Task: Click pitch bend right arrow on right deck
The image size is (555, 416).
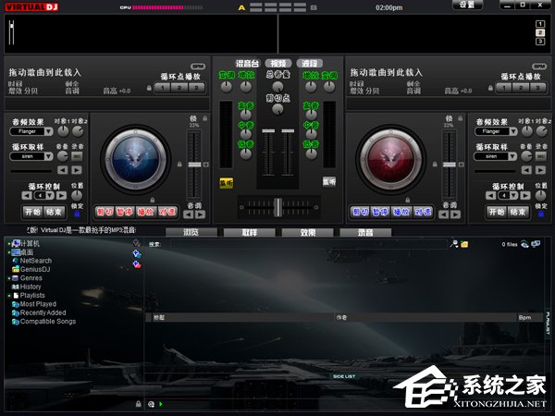Action: 455,214
